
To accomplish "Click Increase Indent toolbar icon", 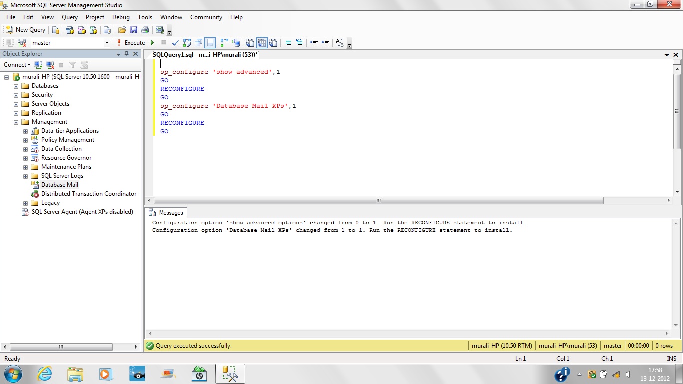I will point(325,43).
